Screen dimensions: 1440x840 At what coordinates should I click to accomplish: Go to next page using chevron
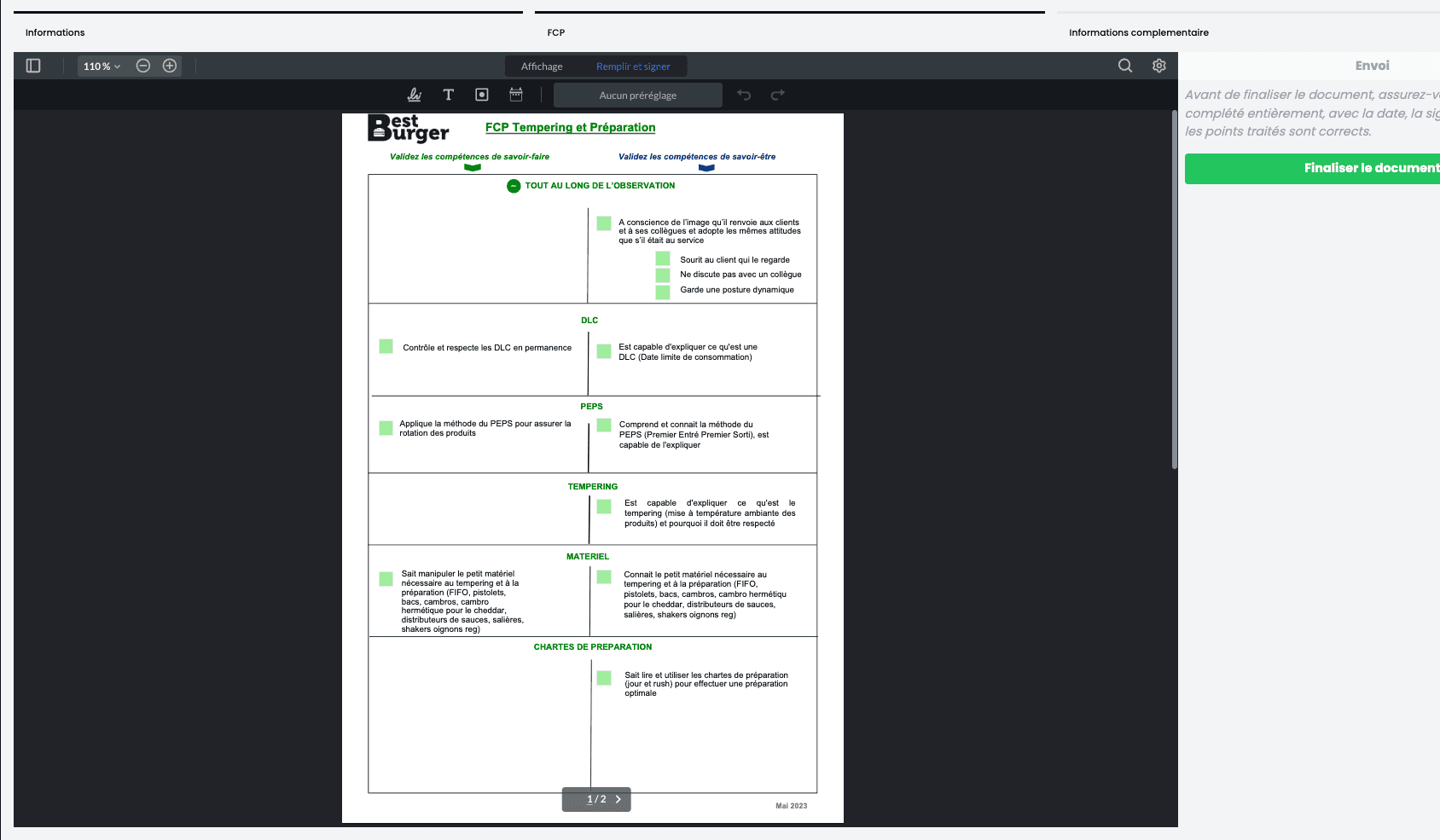618,799
